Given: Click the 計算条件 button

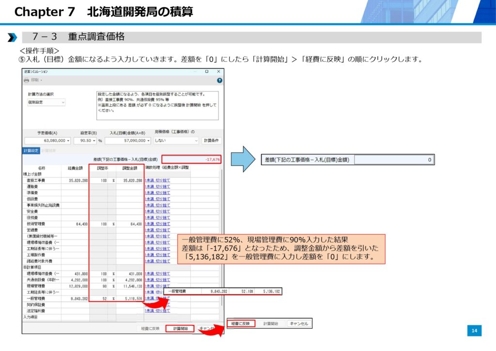Looking at the screenshot, I should pos(211,141).
